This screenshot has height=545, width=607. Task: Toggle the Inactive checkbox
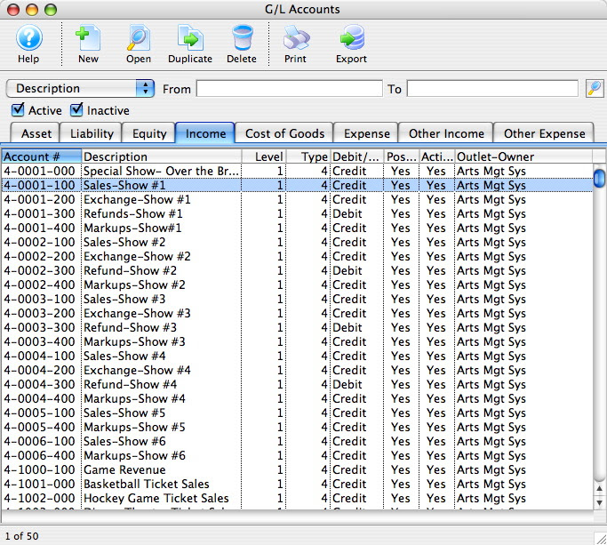76,110
